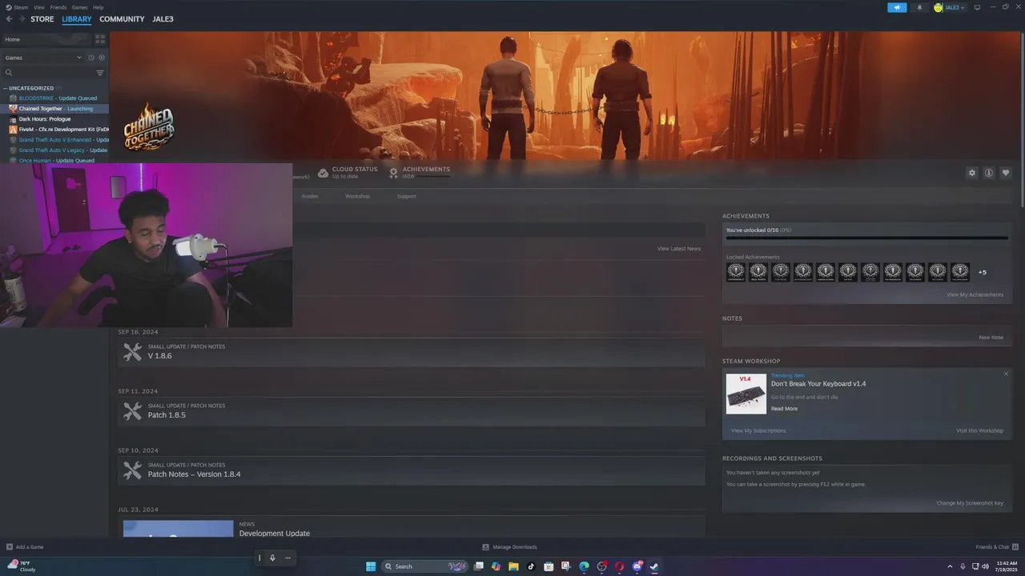The width and height of the screenshot is (1025, 576).
Task: Click the forward navigation arrow
Action: point(21,19)
